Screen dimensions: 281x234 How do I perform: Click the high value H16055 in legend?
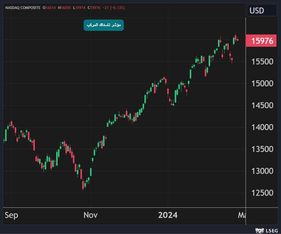point(64,8)
